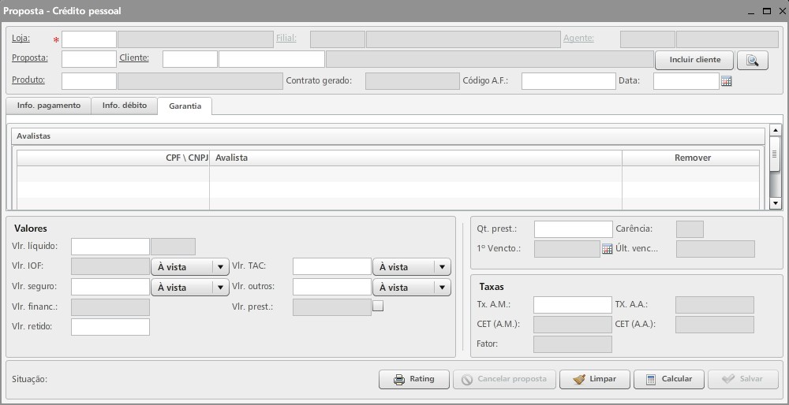Close the Proposta - Crédito pessoal window
The height and width of the screenshot is (405, 789).
tap(782, 11)
